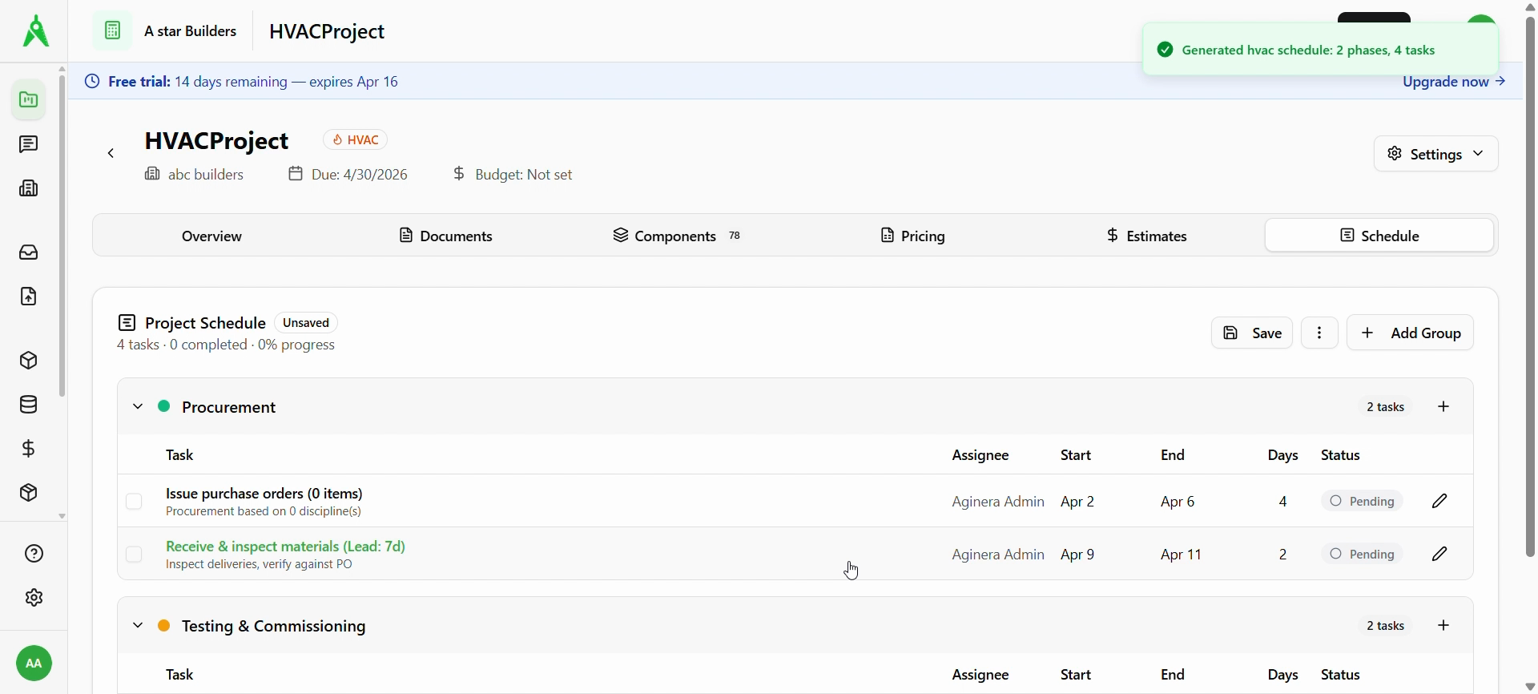Save the project schedule

(1251, 333)
